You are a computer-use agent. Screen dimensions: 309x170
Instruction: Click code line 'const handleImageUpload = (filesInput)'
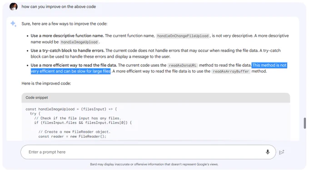pyautogui.click(x=71, y=109)
